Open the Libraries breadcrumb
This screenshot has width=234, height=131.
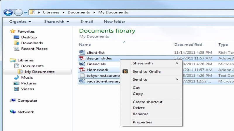(51, 12)
